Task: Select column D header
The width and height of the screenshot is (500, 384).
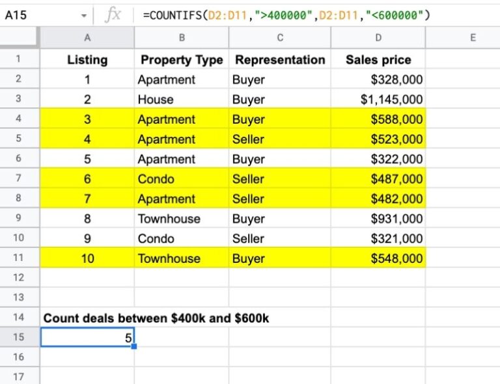Action: tap(378, 38)
